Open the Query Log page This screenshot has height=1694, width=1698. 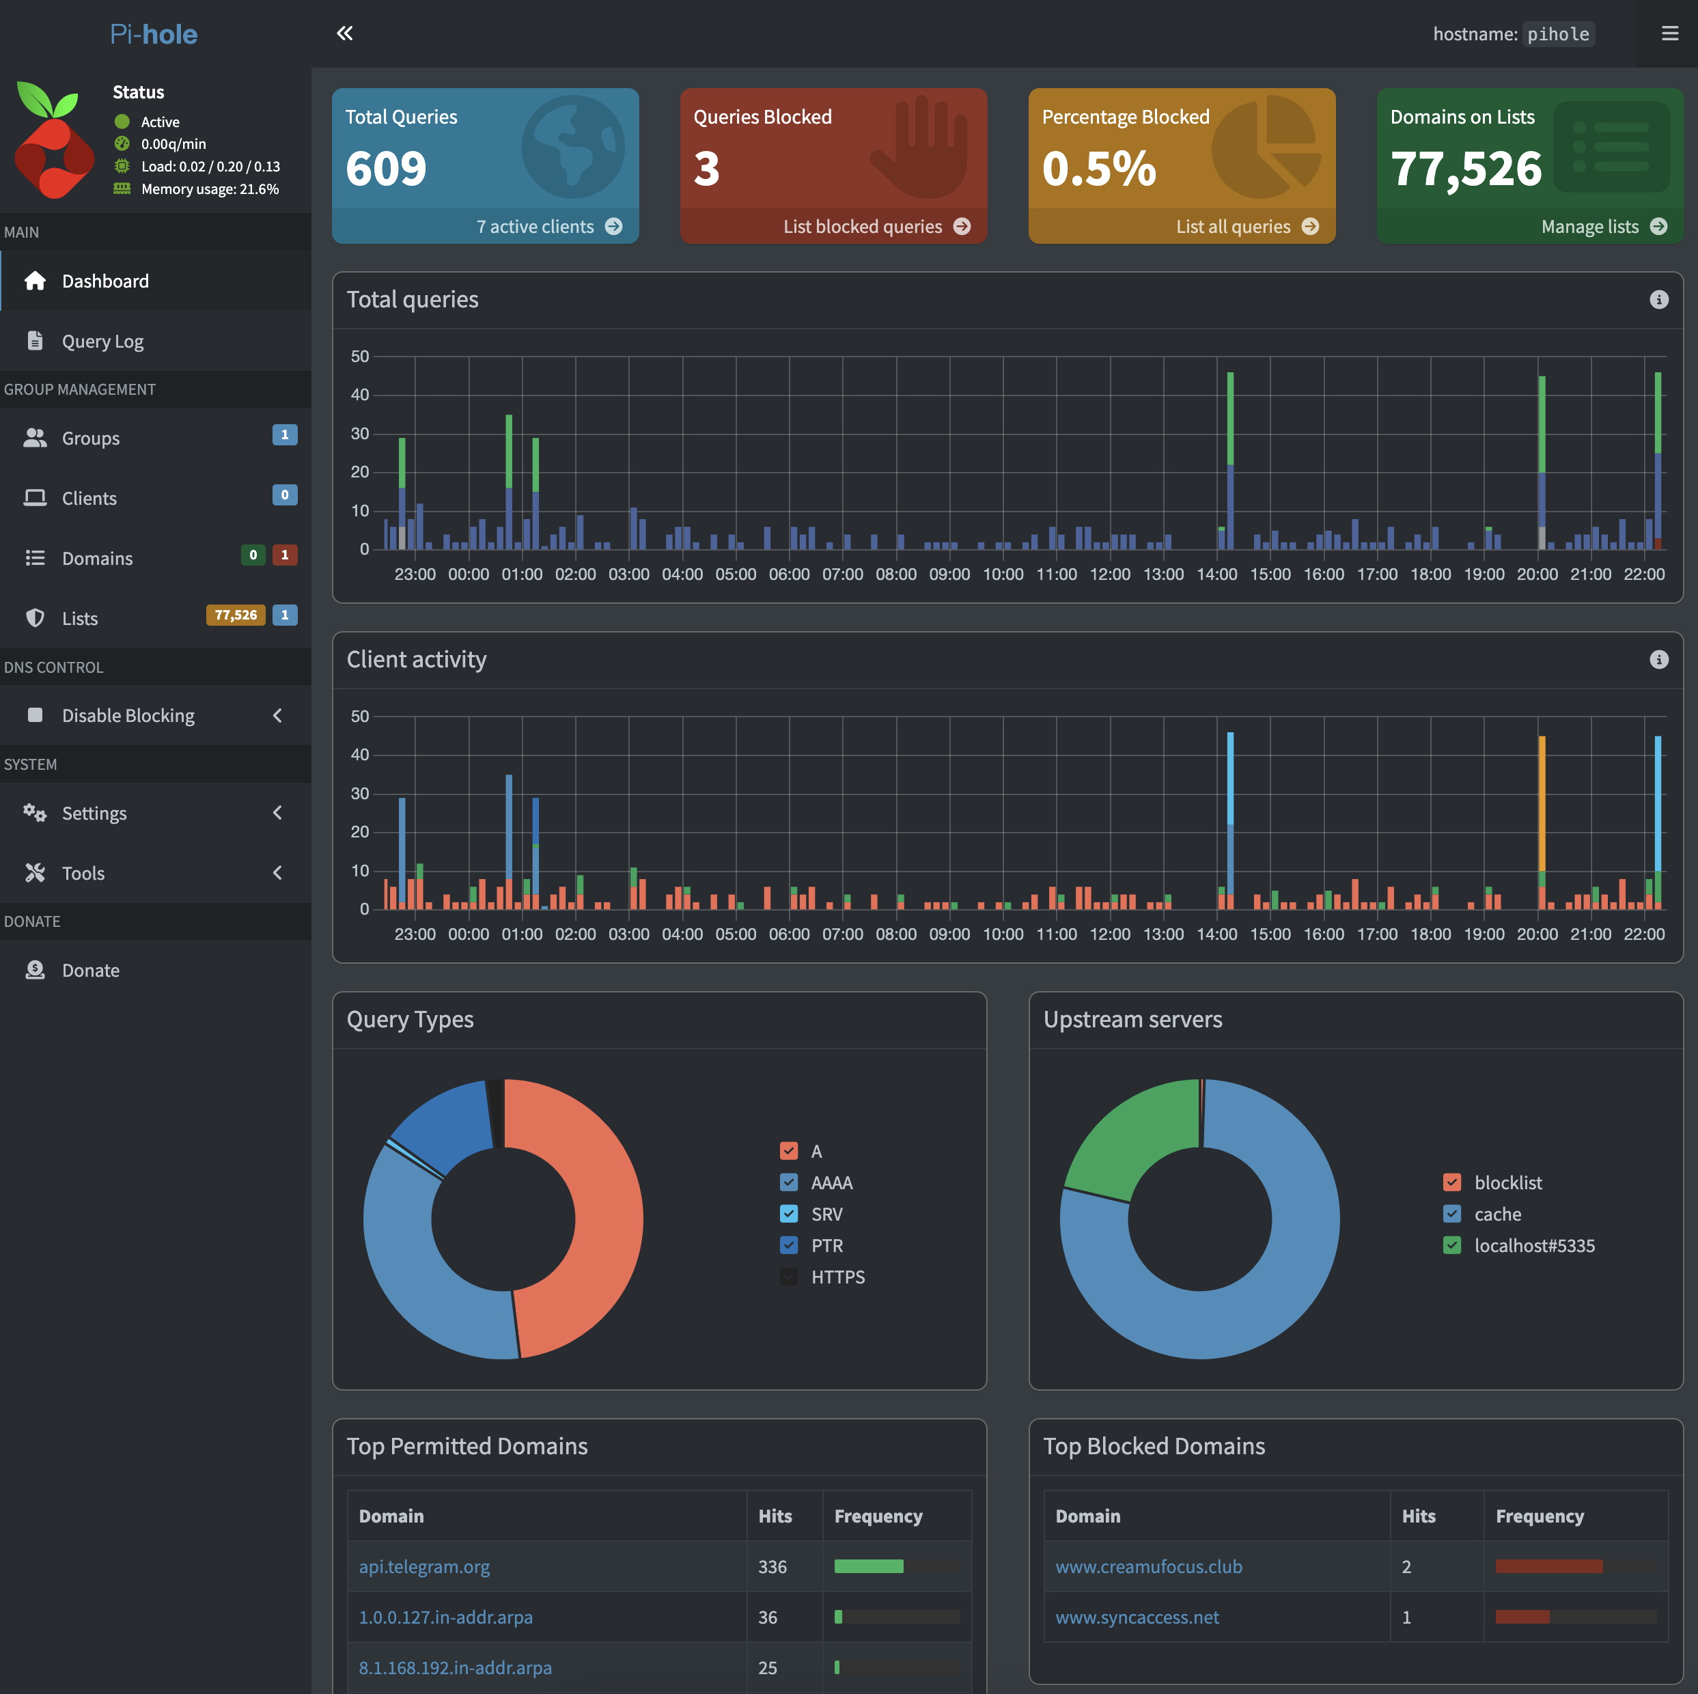point(103,341)
